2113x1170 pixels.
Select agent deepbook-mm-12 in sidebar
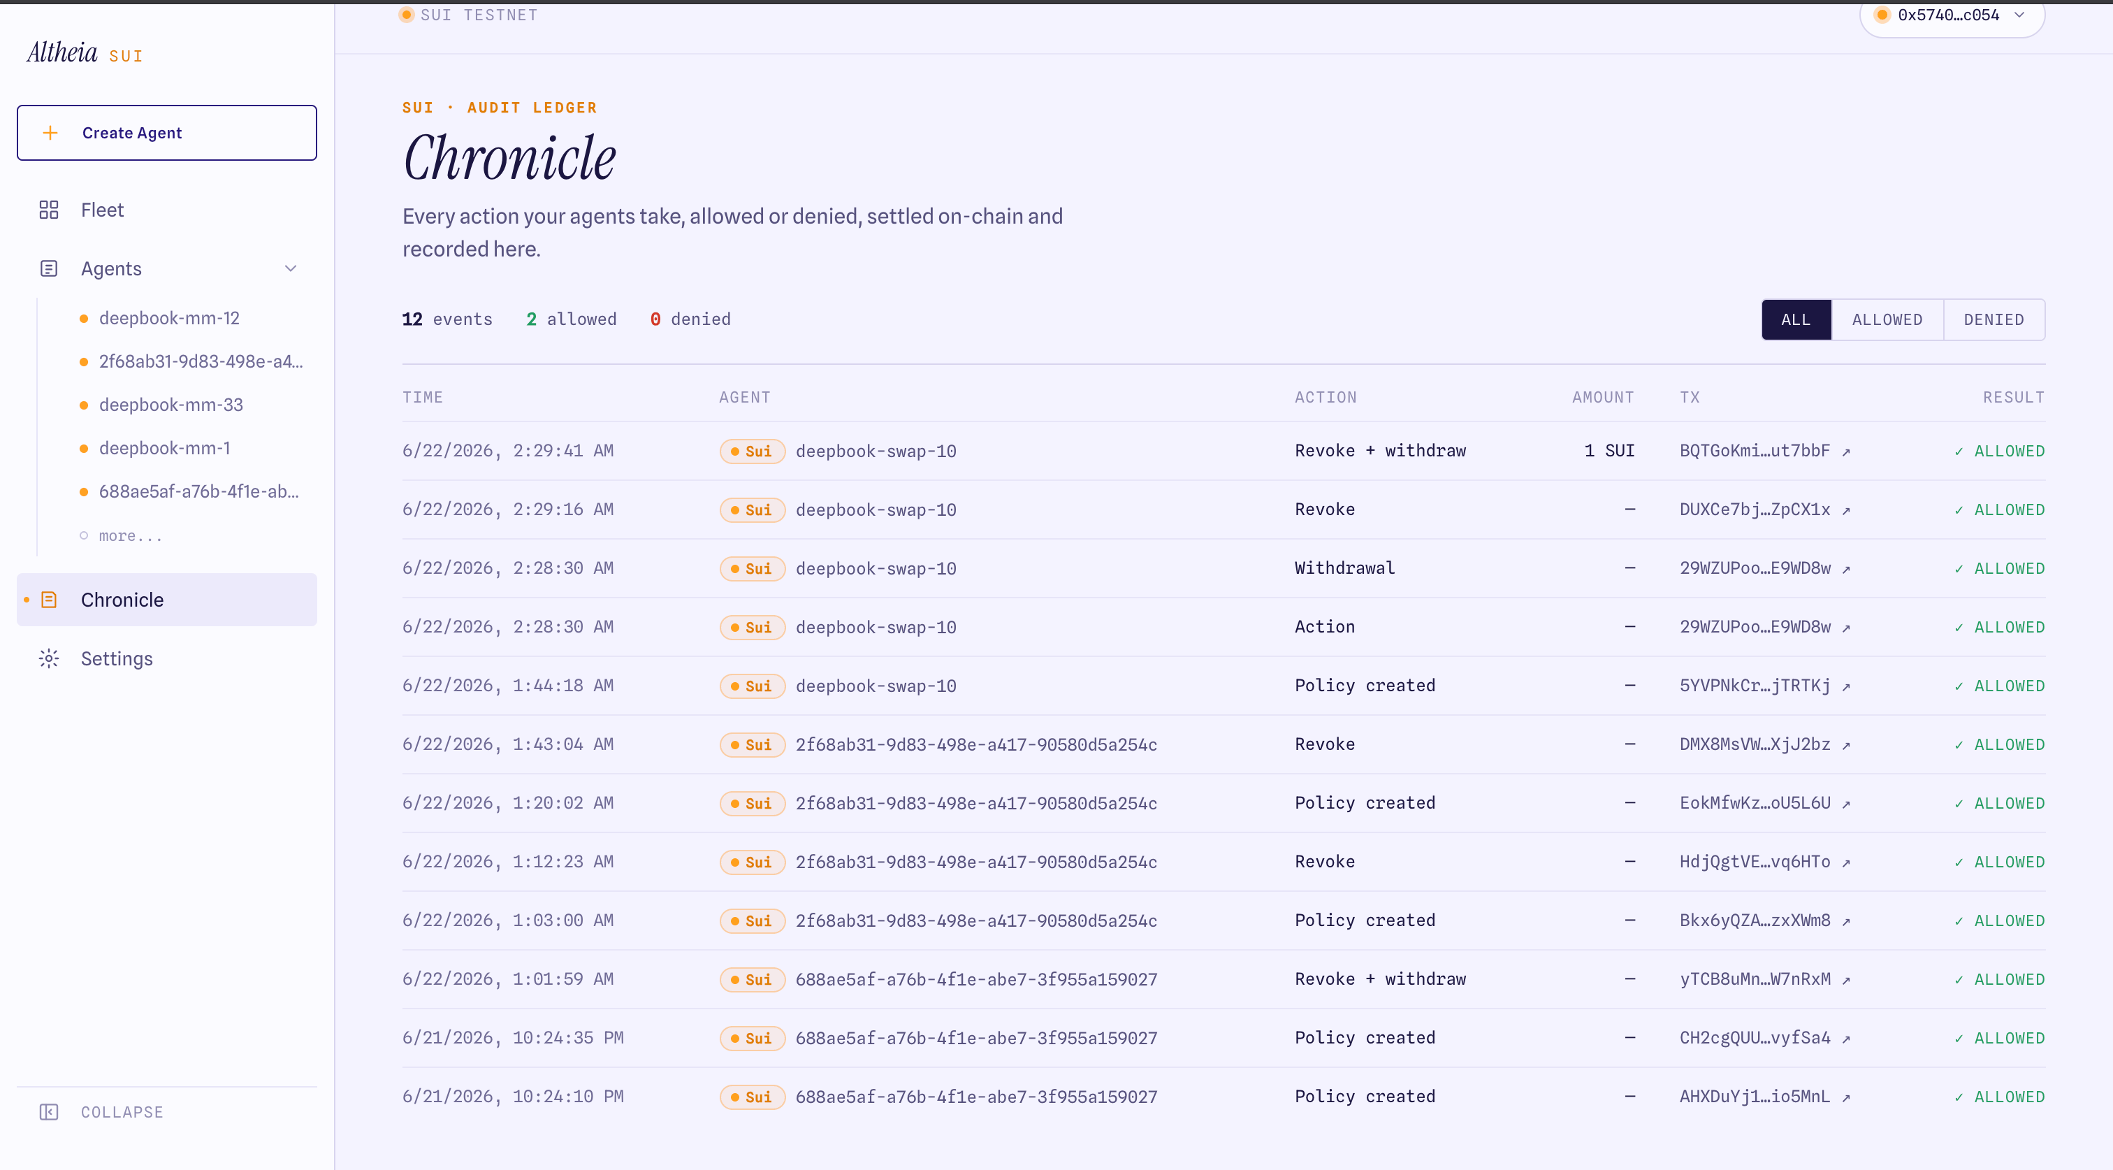pyautogui.click(x=169, y=318)
